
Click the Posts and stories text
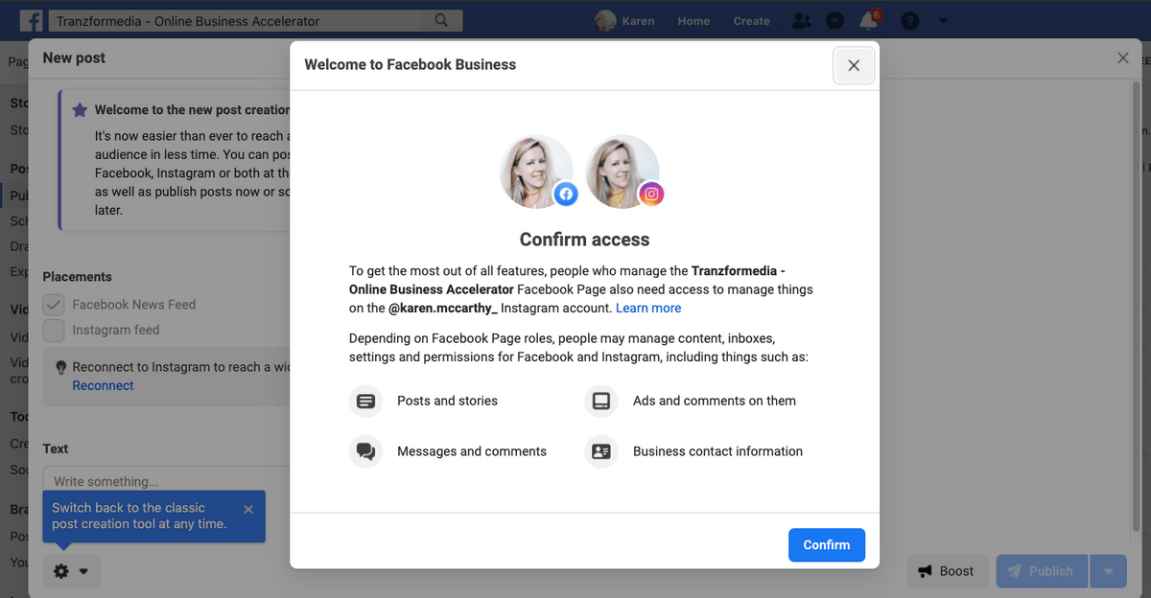tap(447, 401)
